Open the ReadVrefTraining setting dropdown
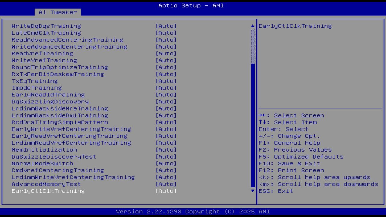 pyautogui.click(x=166, y=53)
